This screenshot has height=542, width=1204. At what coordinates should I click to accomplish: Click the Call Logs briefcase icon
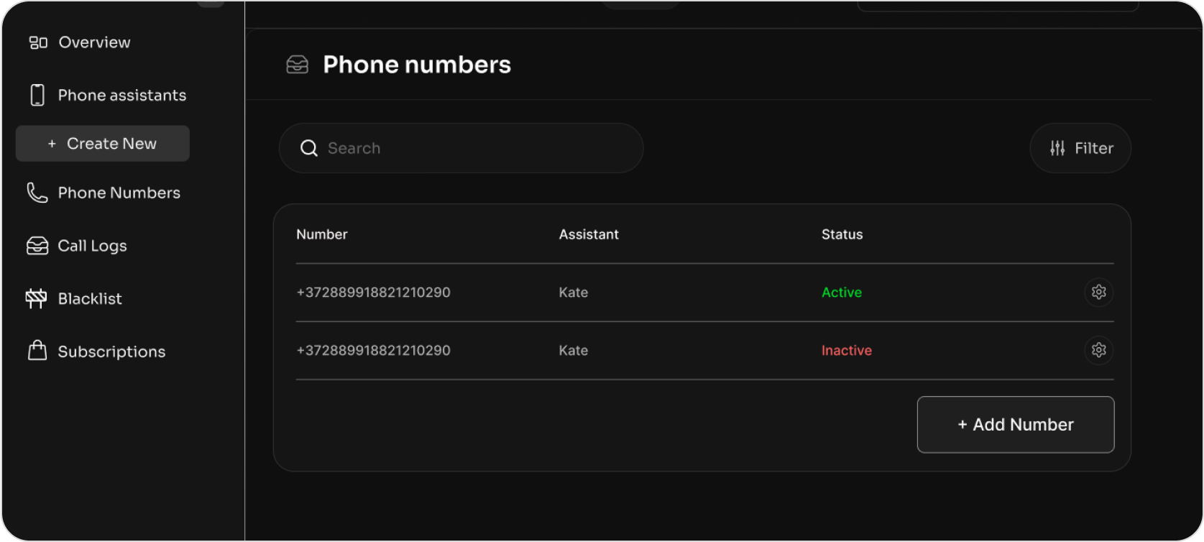pos(37,245)
